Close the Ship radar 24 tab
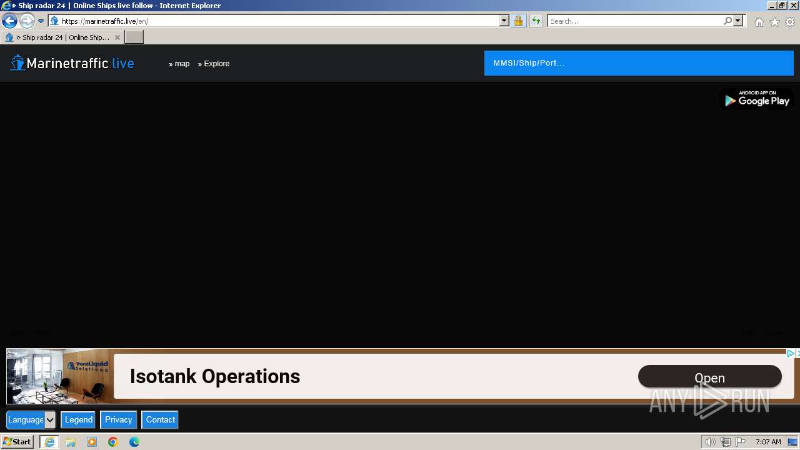The height and width of the screenshot is (450, 800). [117, 37]
